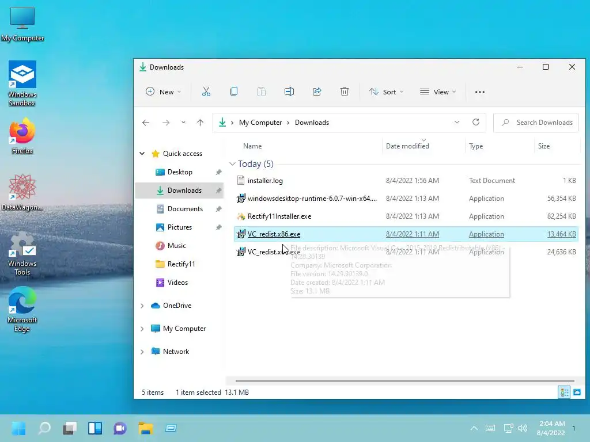This screenshot has height=442, width=590.
Task: Click the Delete trash can icon
Action: click(x=345, y=92)
